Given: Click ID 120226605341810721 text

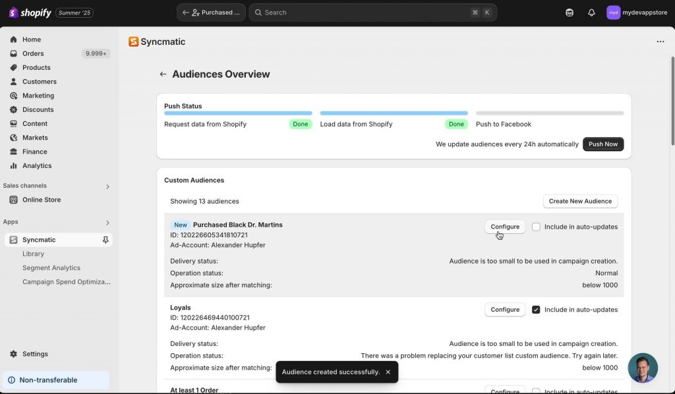Looking at the screenshot, I should pyautogui.click(x=209, y=235).
